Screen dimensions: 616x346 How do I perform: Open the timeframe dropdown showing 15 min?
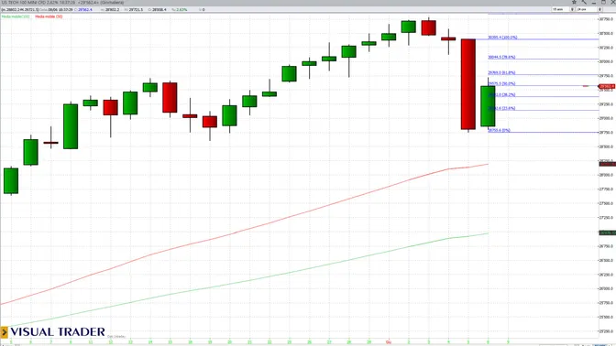[563, 9]
